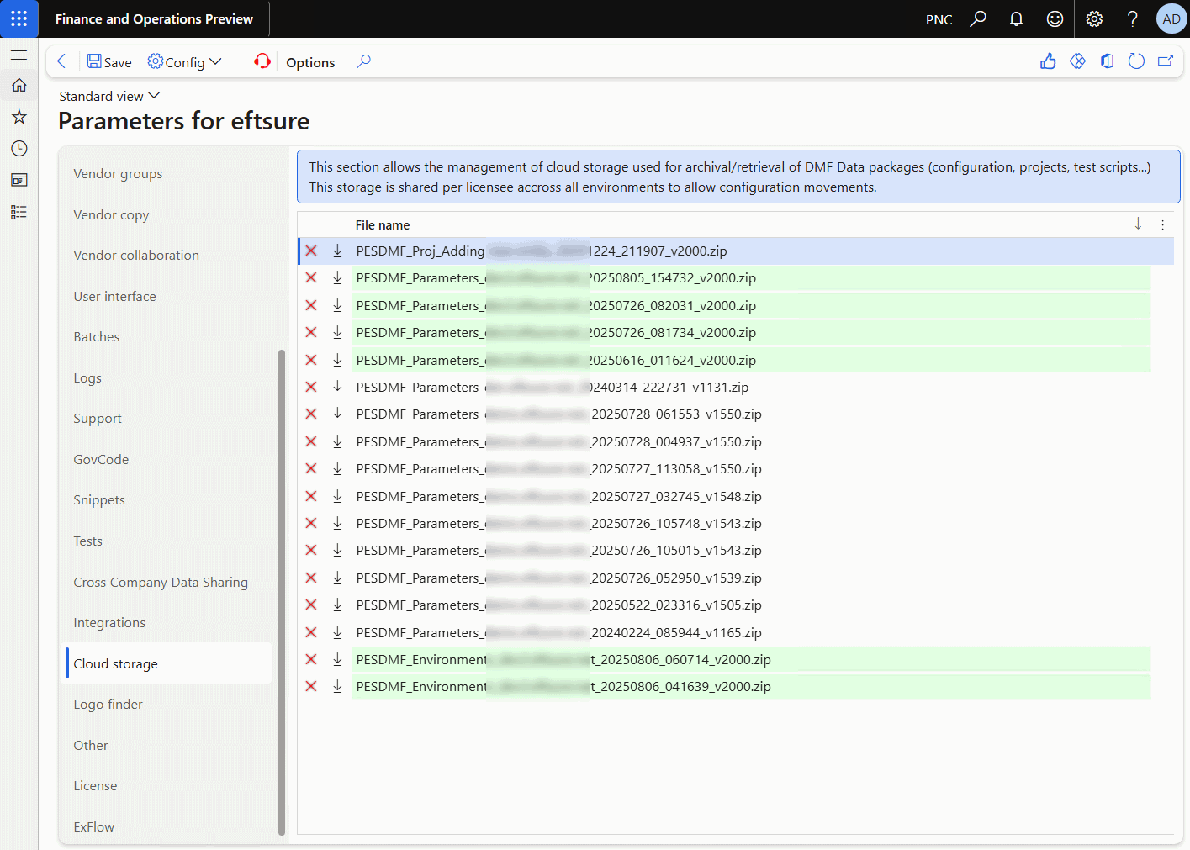Screen dimensions: 1190x850
Task: Open Recent clock icon in the left rail
Action: click(x=19, y=149)
